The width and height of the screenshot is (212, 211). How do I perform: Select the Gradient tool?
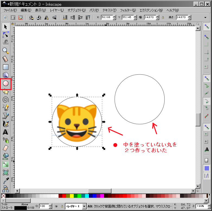coord(5,164)
